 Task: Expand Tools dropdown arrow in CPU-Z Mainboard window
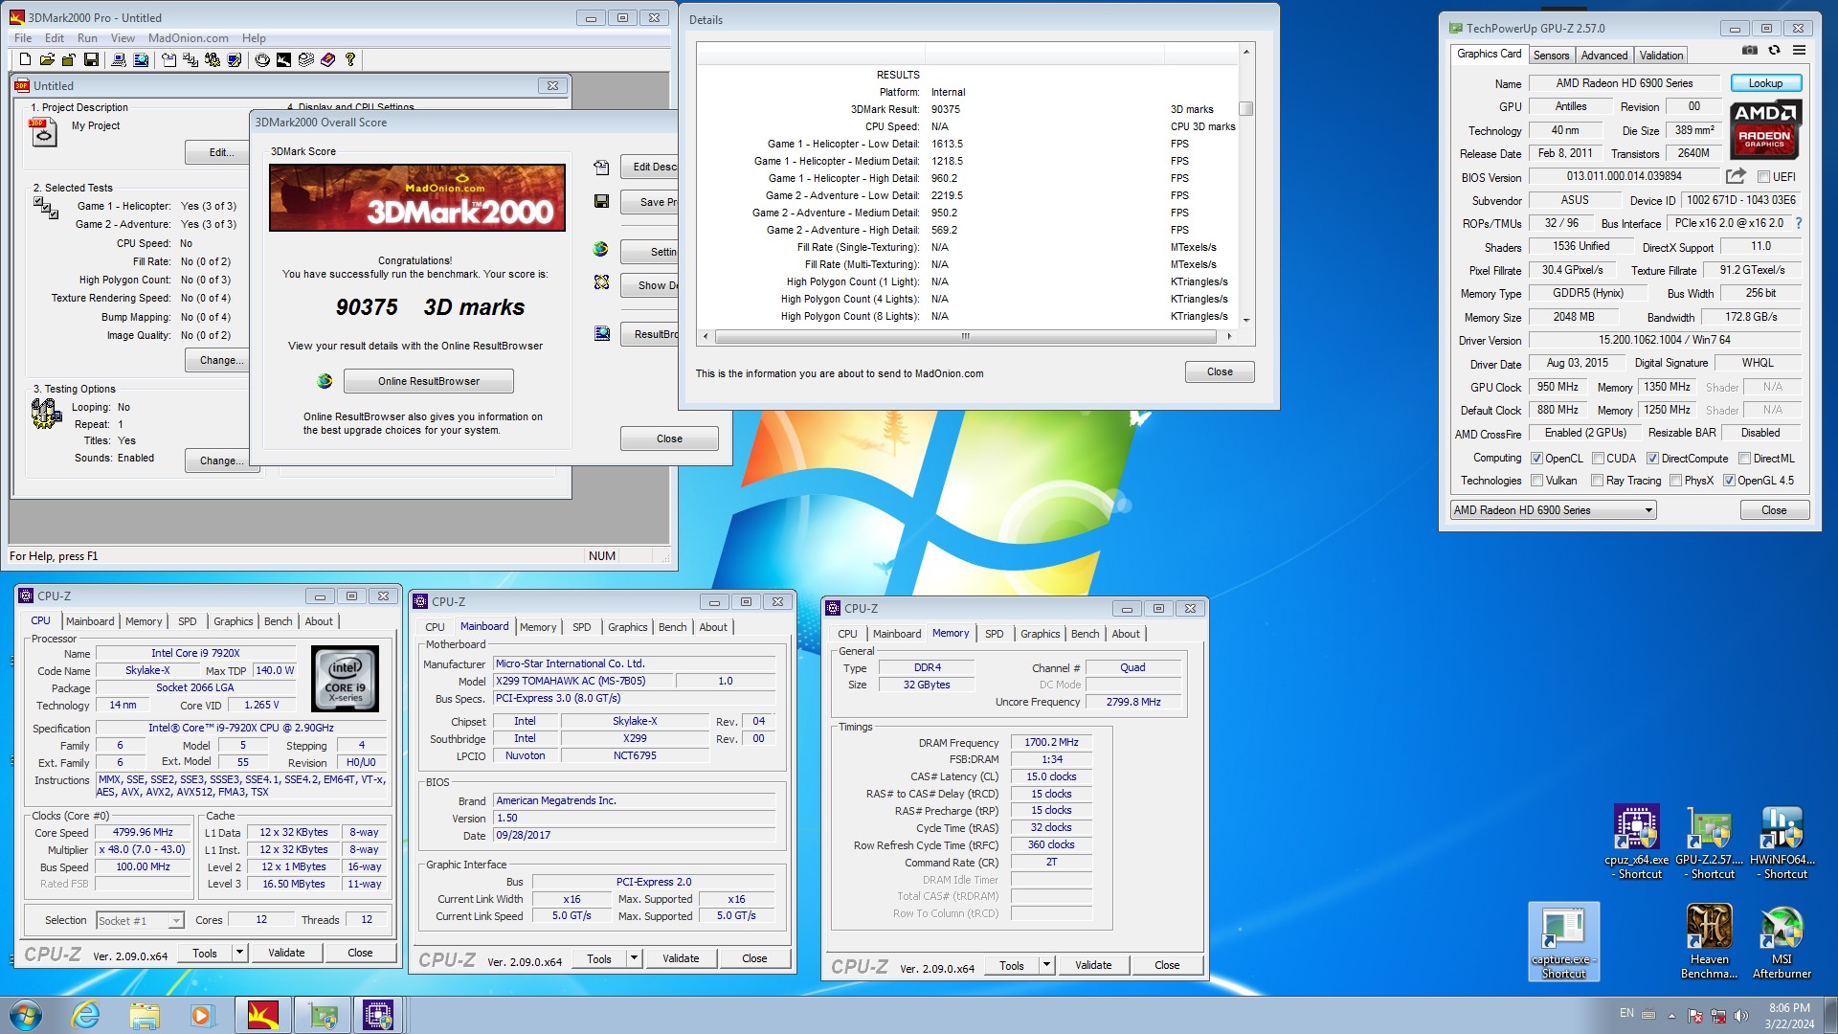[634, 958]
